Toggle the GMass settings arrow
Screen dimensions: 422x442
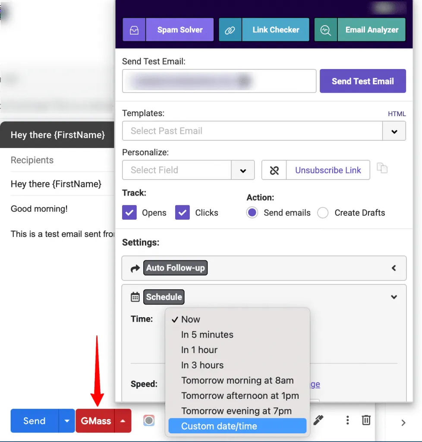[123, 420]
